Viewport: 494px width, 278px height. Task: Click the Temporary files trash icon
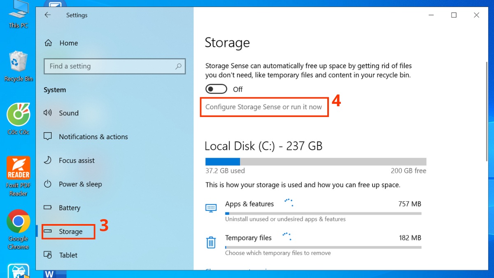(x=211, y=242)
